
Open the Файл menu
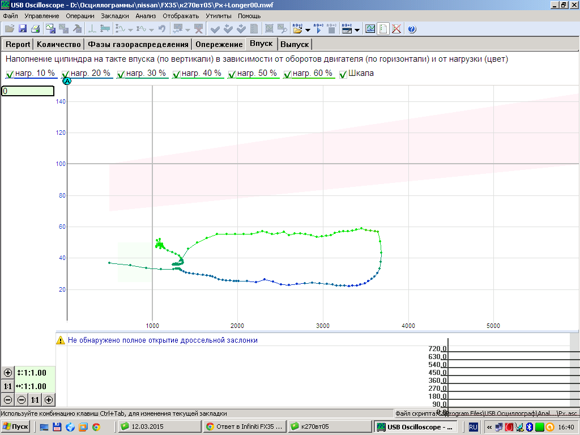point(10,16)
